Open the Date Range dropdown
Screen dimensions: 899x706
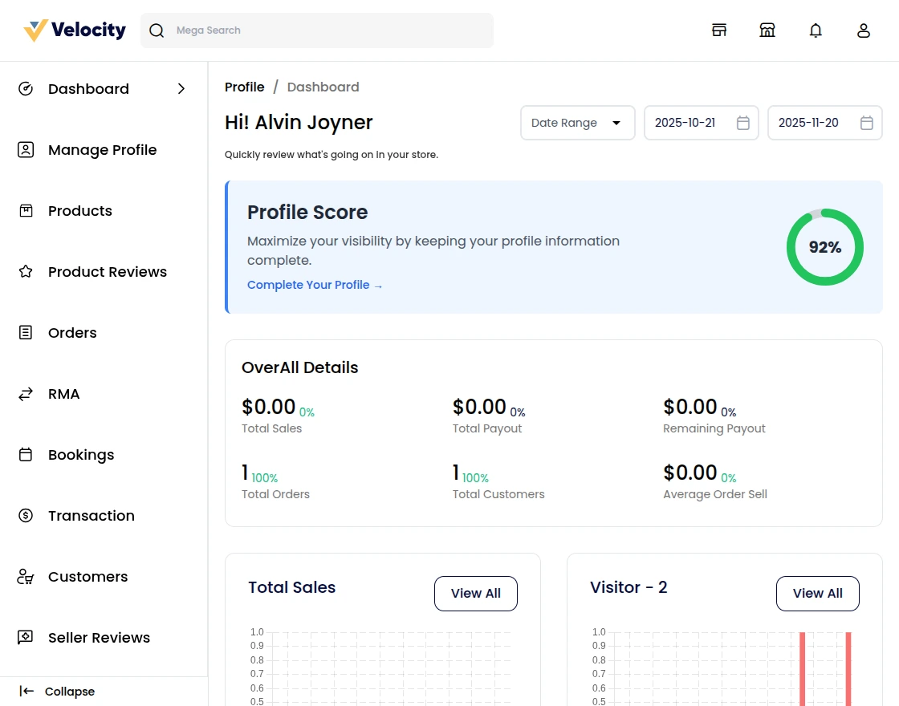(577, 123)
